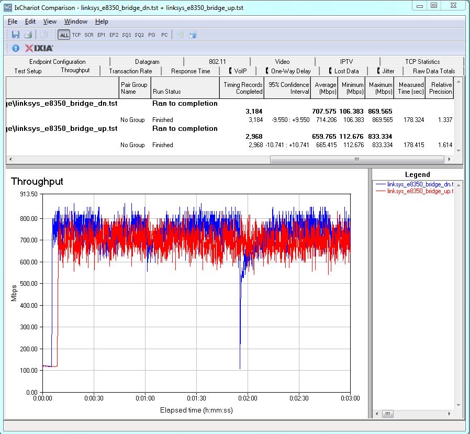Open the Help menu
The height and width of the screenshot is (434, 470).
[102, 21]
